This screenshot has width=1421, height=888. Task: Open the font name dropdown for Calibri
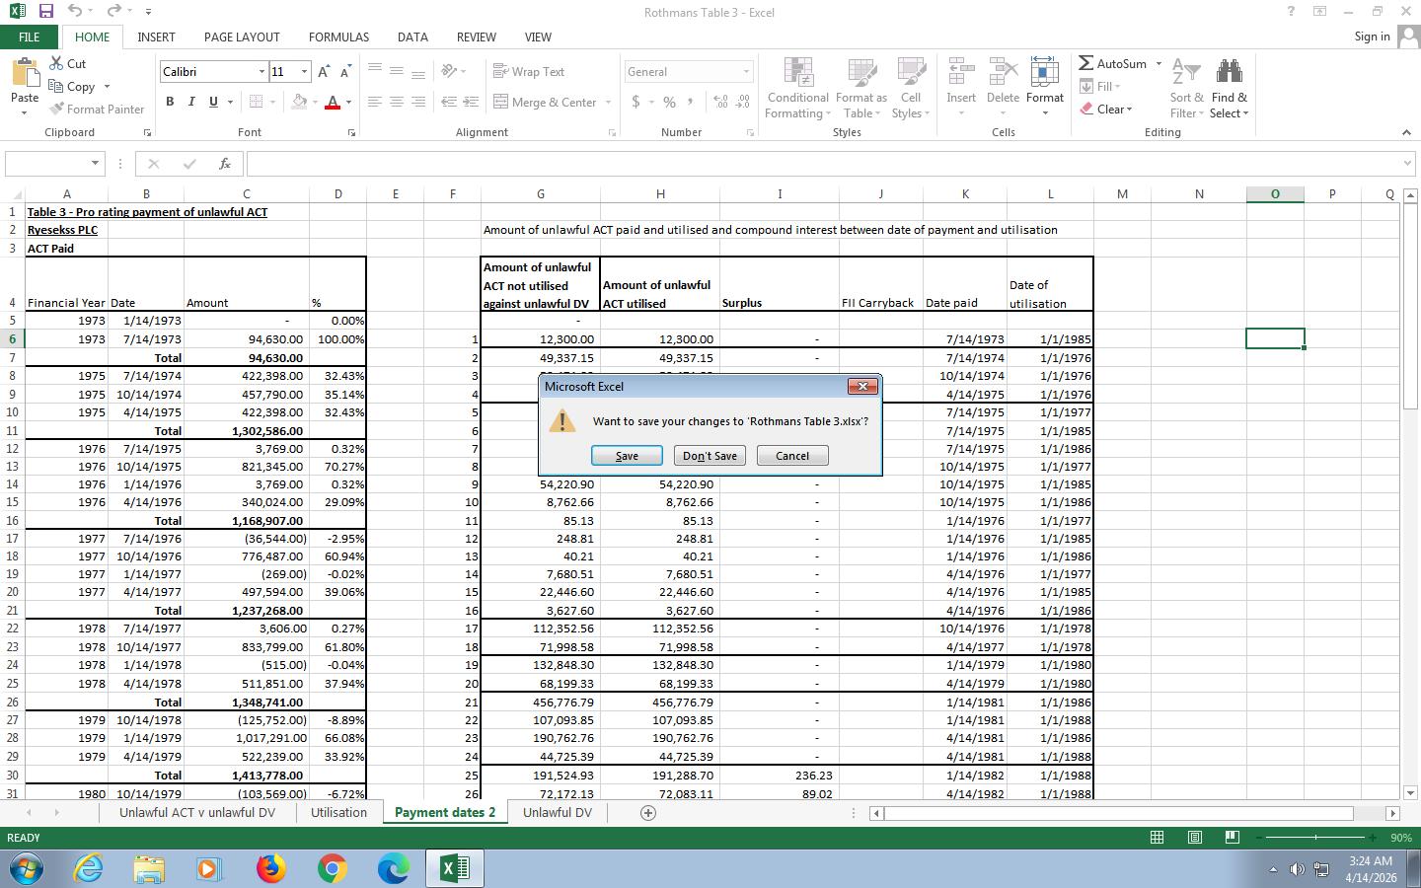coord(262,72)
